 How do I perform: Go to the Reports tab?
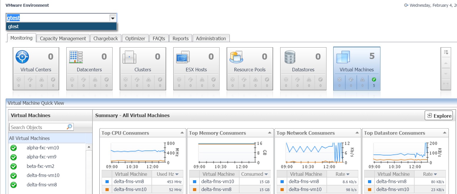coord(181,38)
